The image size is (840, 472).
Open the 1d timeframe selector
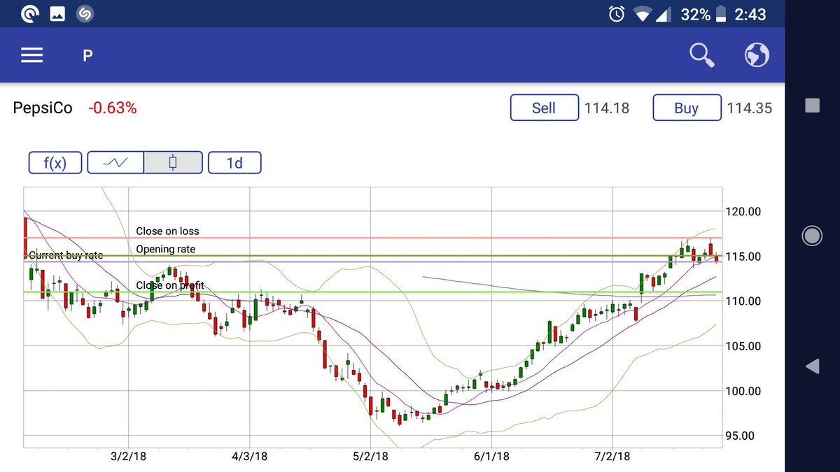(x=234, y=163)
